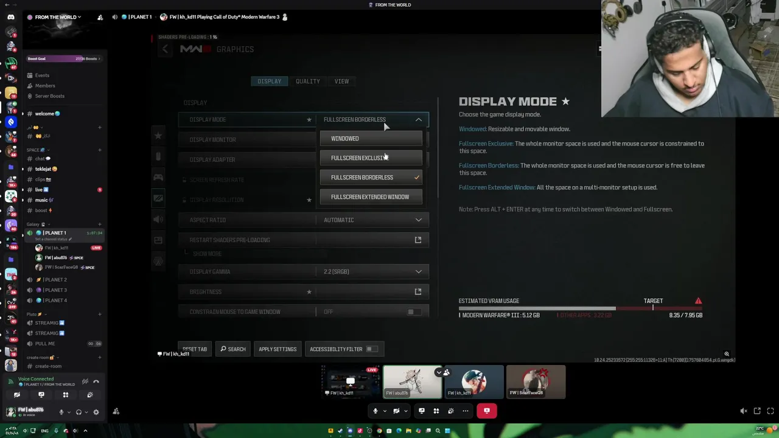Toggle noise suppression in Voice Connected panel

(x=85, y=381)
